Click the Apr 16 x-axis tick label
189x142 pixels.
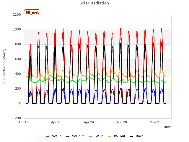point(23,122)
